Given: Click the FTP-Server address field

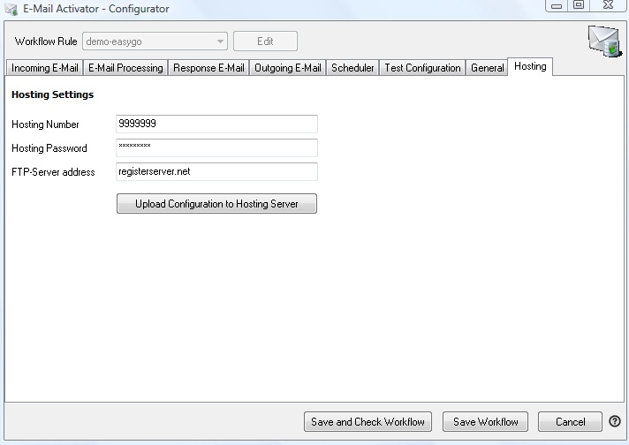Looking at the screenshot, I should pos(216,171).
